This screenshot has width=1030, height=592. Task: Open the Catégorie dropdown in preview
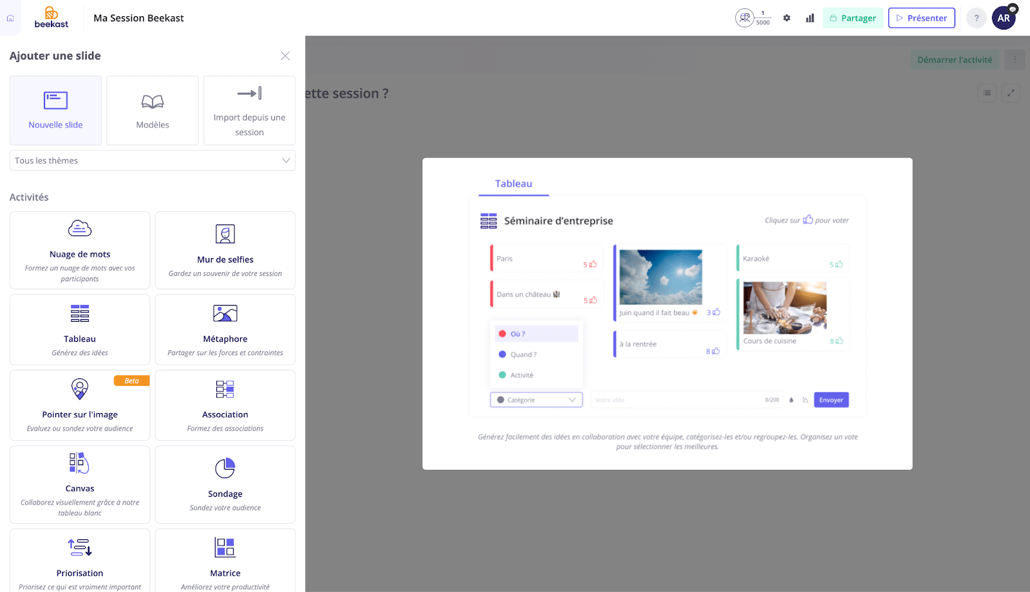pyautogui.click(x=536, y=400)
